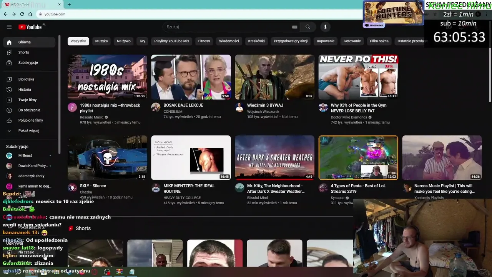Expand Pokaż więcej in the sidebar
The width and height of the screenshot is (492, 277).
[x=29, y=130]
